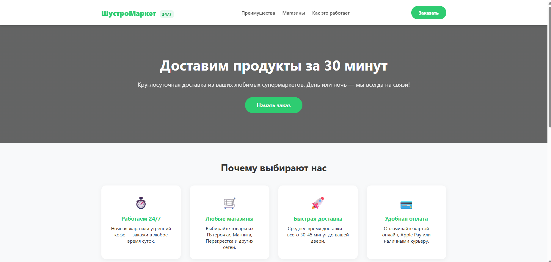This screenshot has height=262, width=551.
Task: Click the page's vertical scrollbar thumb
Action: click(x=550, y=67)
